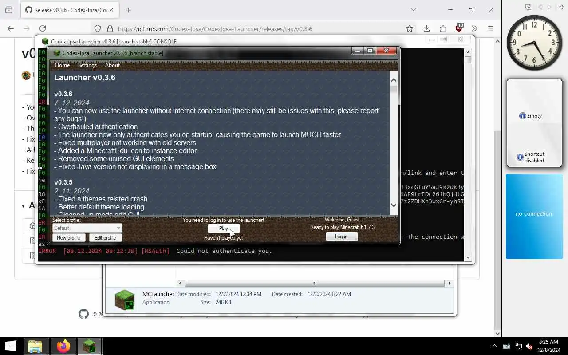Click the blue no connection gadget

534,217
